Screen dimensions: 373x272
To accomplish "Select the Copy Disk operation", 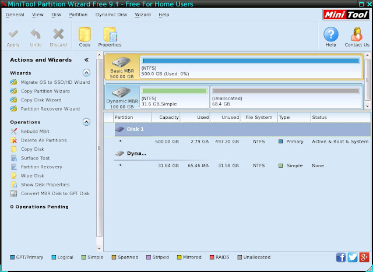I will [x=33, y=149].
